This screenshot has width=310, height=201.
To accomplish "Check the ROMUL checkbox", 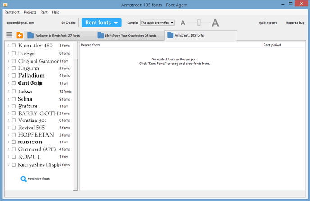I will pyautogui.click(x=14, y=157).
